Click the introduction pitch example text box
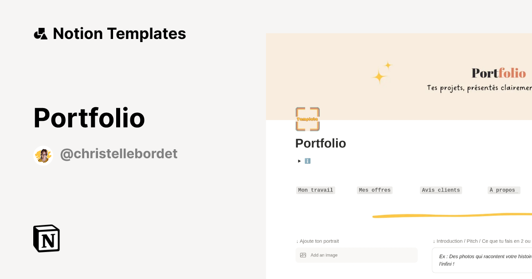Viewport: 532px width, 279px height. 483,260
